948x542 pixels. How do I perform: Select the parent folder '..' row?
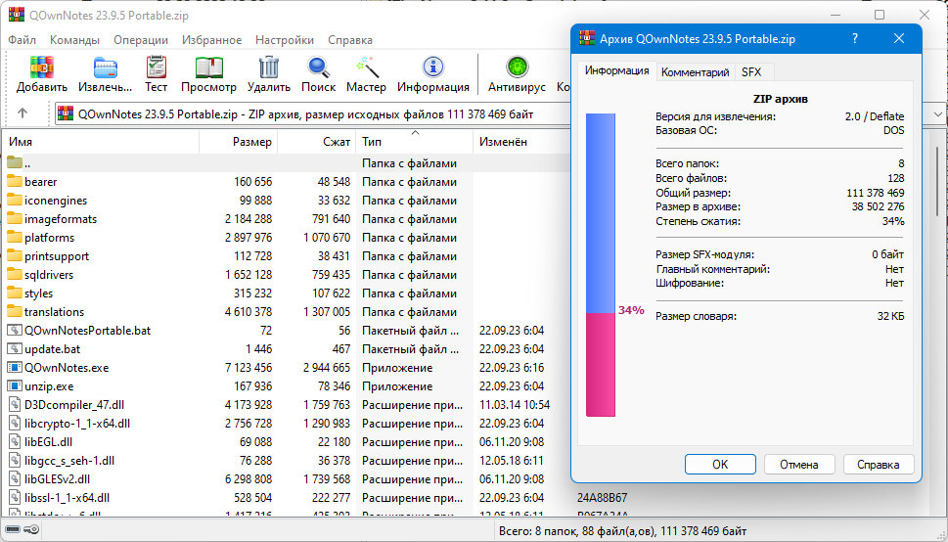(284, 163)
